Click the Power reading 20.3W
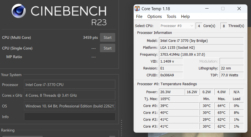The height and width of the screenshot is (137, 251). pyautogui.click(x=172, y=92)
